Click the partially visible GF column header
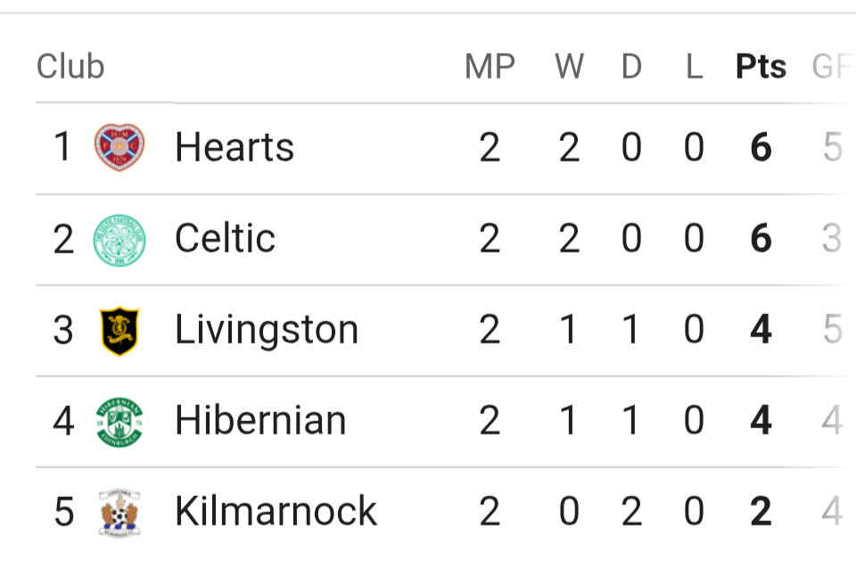This screenshot has height=562, width=856. (x=829, y=67)
